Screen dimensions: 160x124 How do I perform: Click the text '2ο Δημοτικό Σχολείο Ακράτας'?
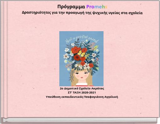(82, 88)
